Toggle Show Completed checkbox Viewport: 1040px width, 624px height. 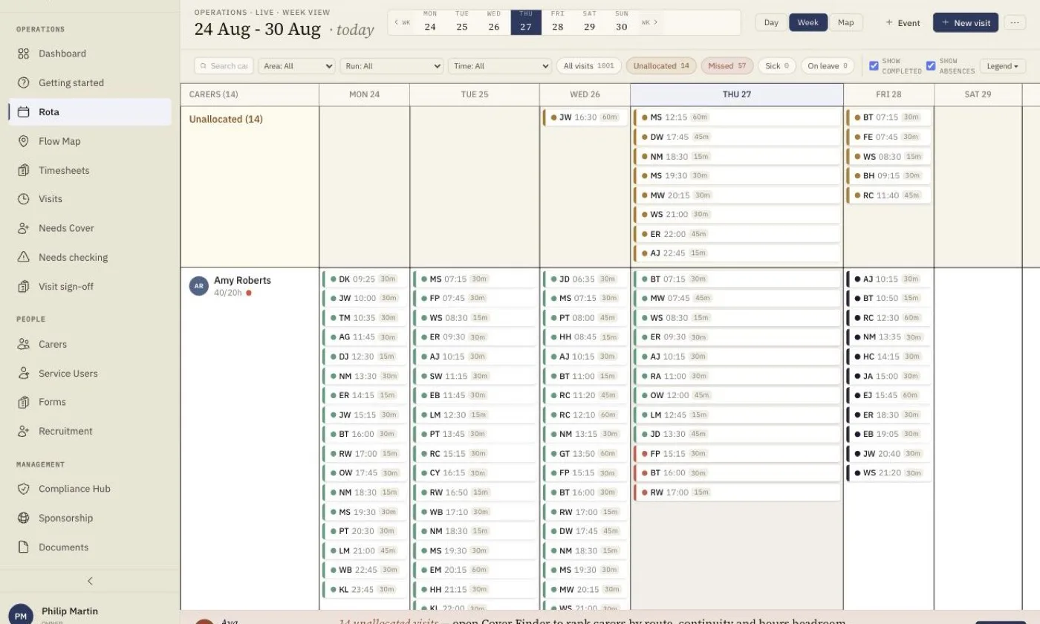tap(874, 66)
